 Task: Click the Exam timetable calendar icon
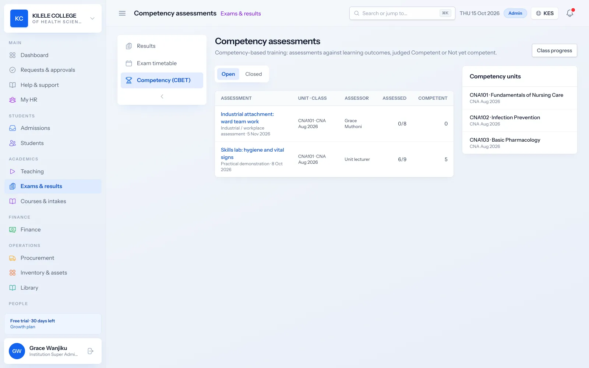coord(129,63)
